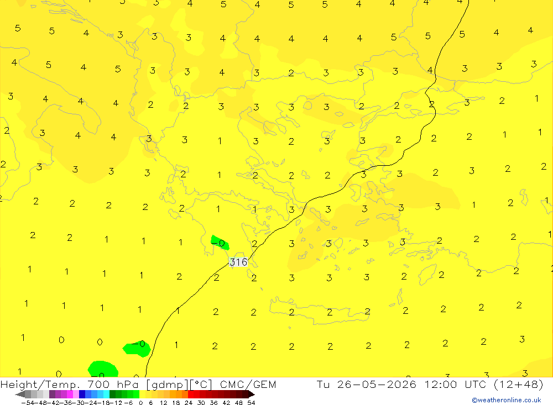Screen dimensions: 553x405
Task: Pick the cyan legend swatch left of dark green
Action: (106, 395)
